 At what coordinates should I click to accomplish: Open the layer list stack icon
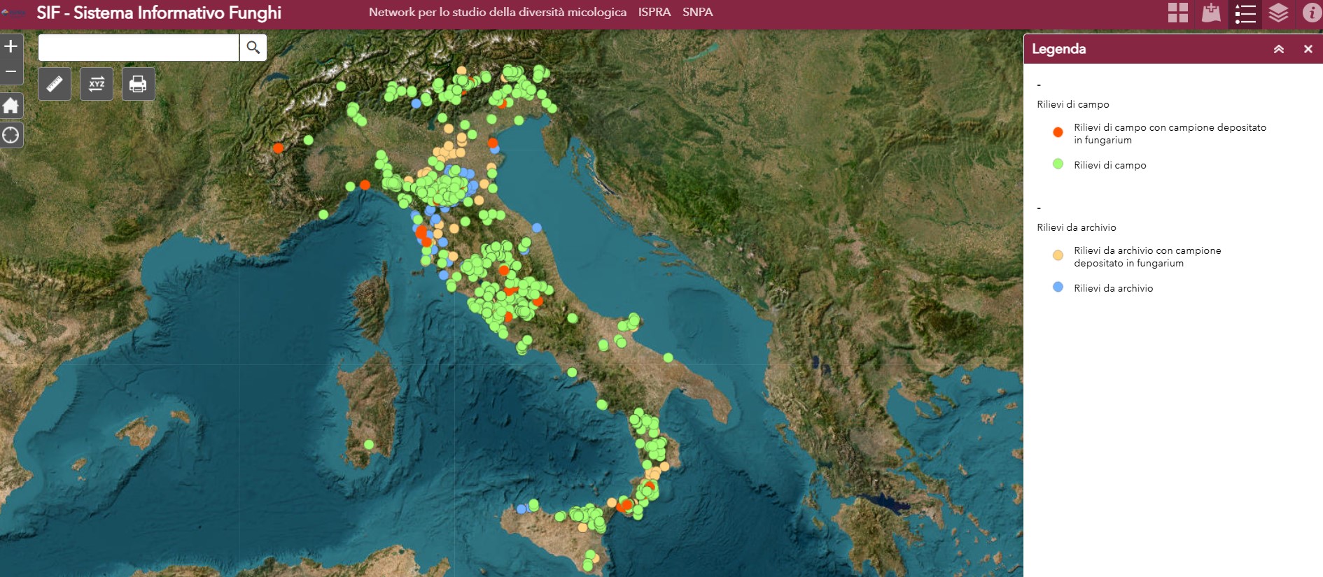1278,13
